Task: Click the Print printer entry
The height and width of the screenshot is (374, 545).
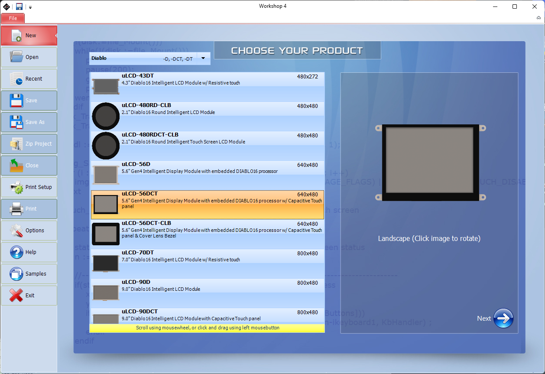Action: [29, 209]
